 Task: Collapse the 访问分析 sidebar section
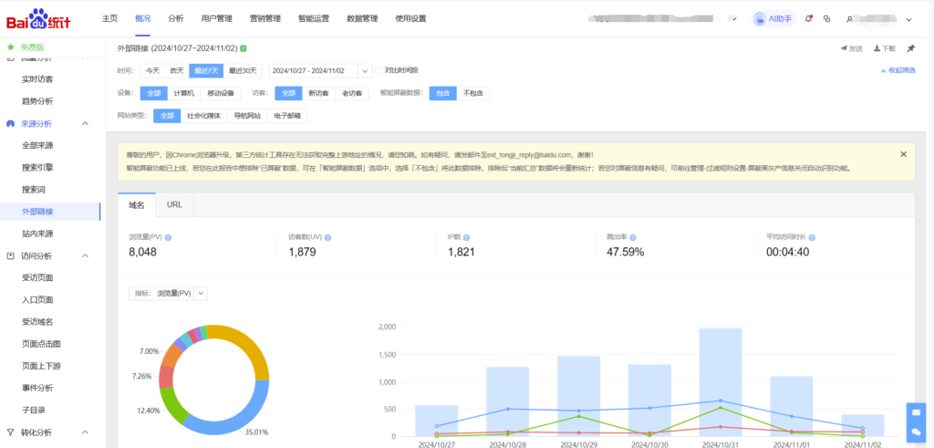(85, 255)
